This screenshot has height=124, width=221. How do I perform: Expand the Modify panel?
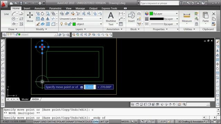click(41, 29)
